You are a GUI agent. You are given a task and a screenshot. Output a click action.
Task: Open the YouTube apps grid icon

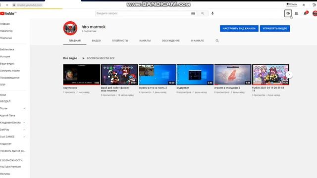tap(297, 13)
